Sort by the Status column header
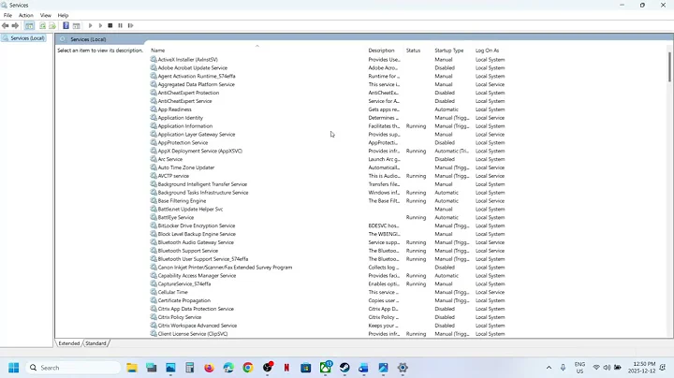Viewport: 674px width, 378px height. 413,51
